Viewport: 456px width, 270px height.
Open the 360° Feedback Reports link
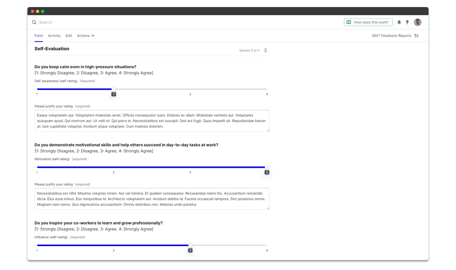coord(391,35)
